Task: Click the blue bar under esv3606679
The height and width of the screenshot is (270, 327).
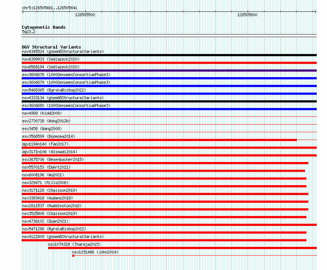Action: [x=169, y=86]
